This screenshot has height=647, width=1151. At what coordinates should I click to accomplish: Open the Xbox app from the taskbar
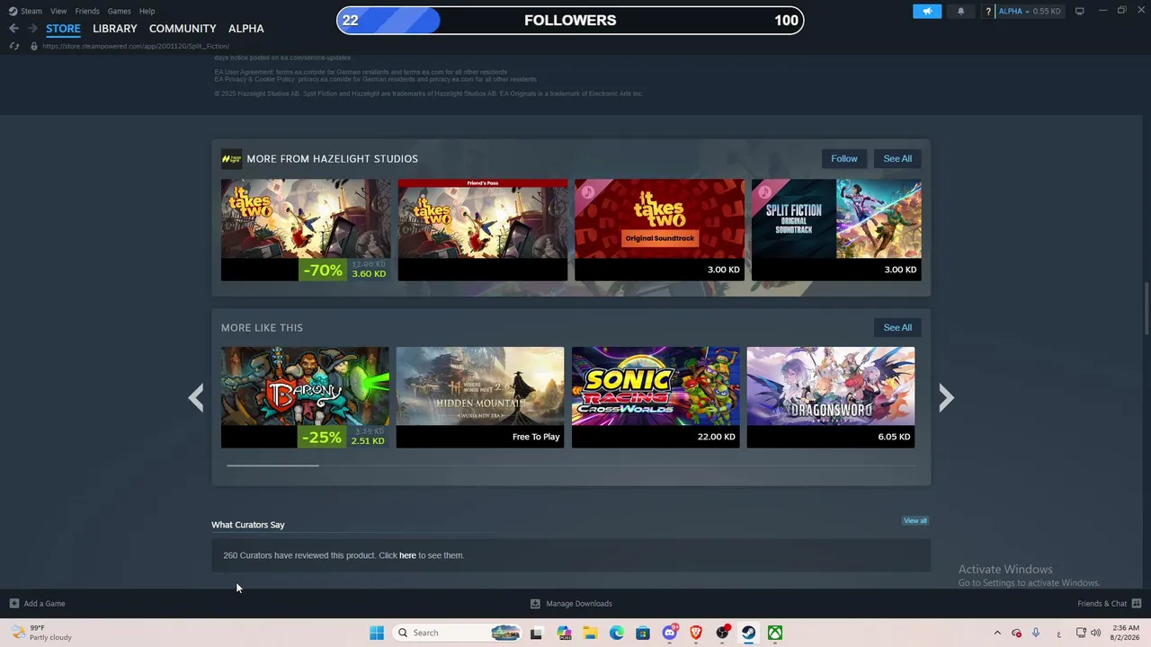[x=775, y=633]
